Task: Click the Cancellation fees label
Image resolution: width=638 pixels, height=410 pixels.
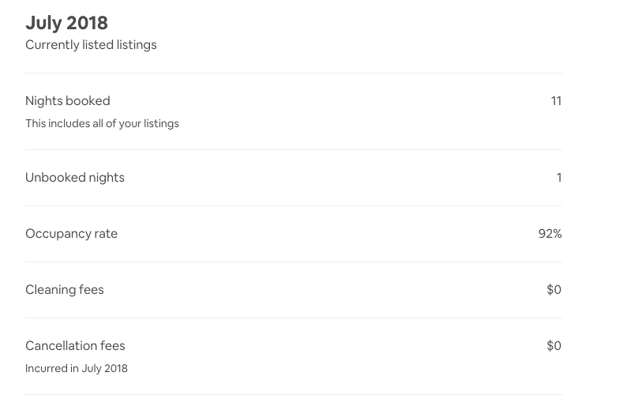Action: (x=75, y=346)
